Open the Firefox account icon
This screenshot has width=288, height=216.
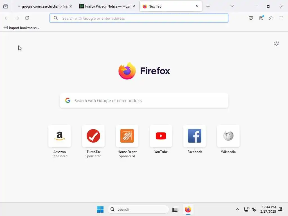261,18
